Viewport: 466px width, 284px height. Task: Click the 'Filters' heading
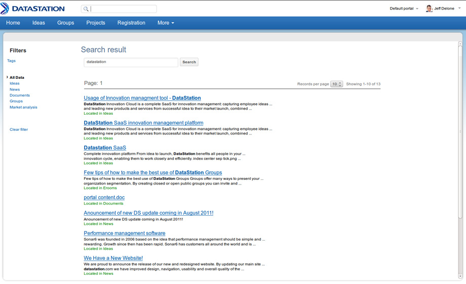[18, 51]
